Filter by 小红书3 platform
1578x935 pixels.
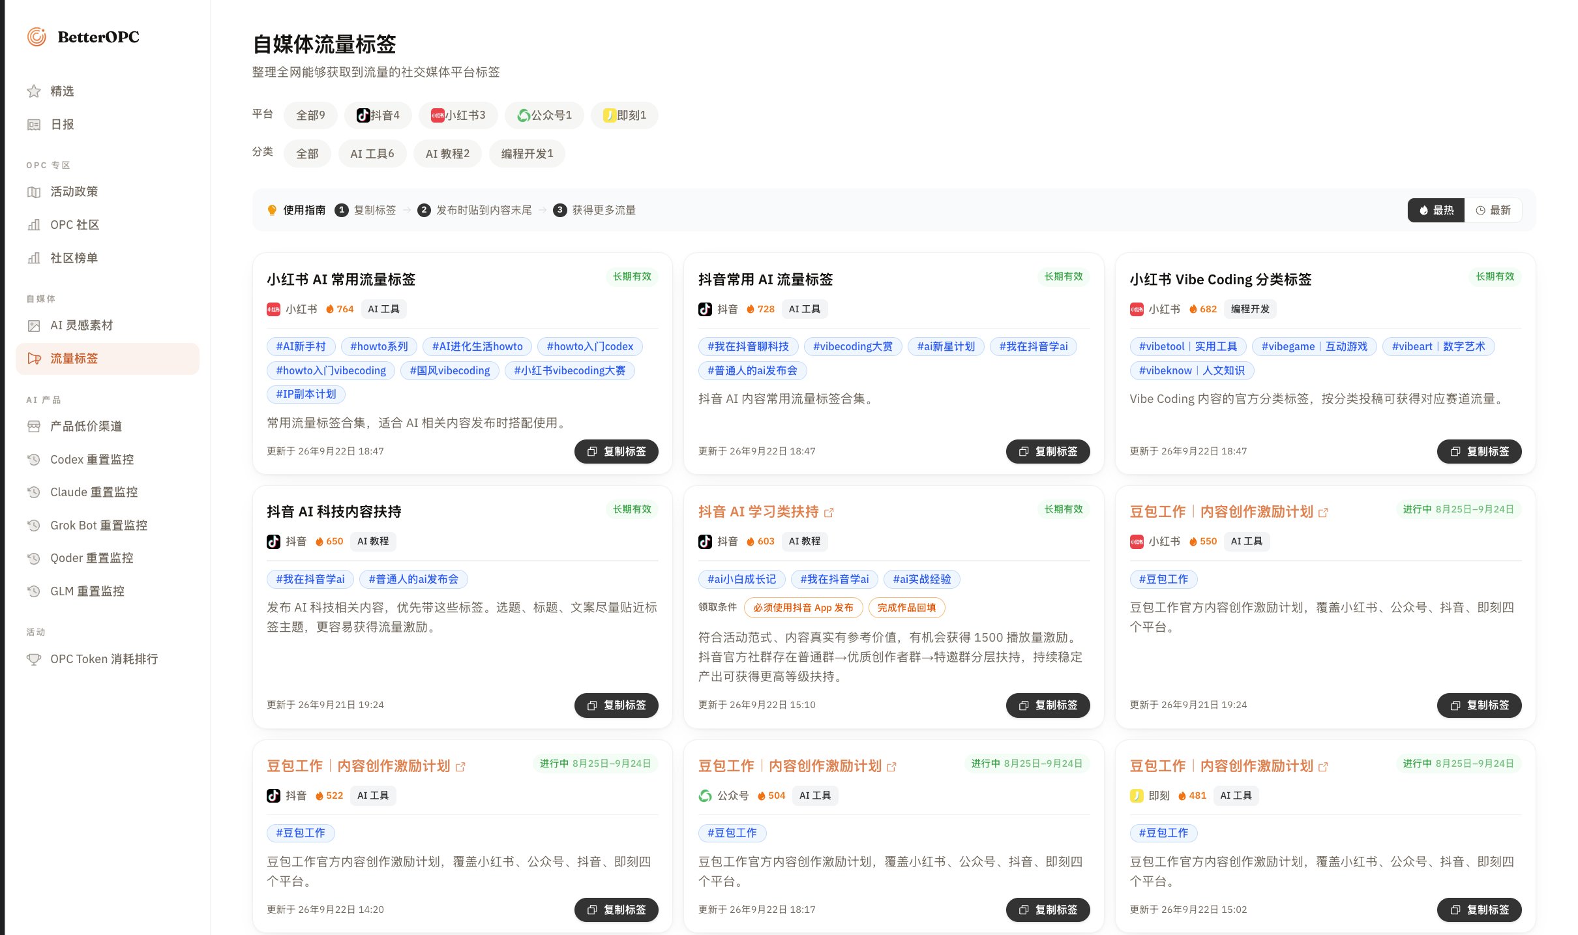(x=458, y=115)
